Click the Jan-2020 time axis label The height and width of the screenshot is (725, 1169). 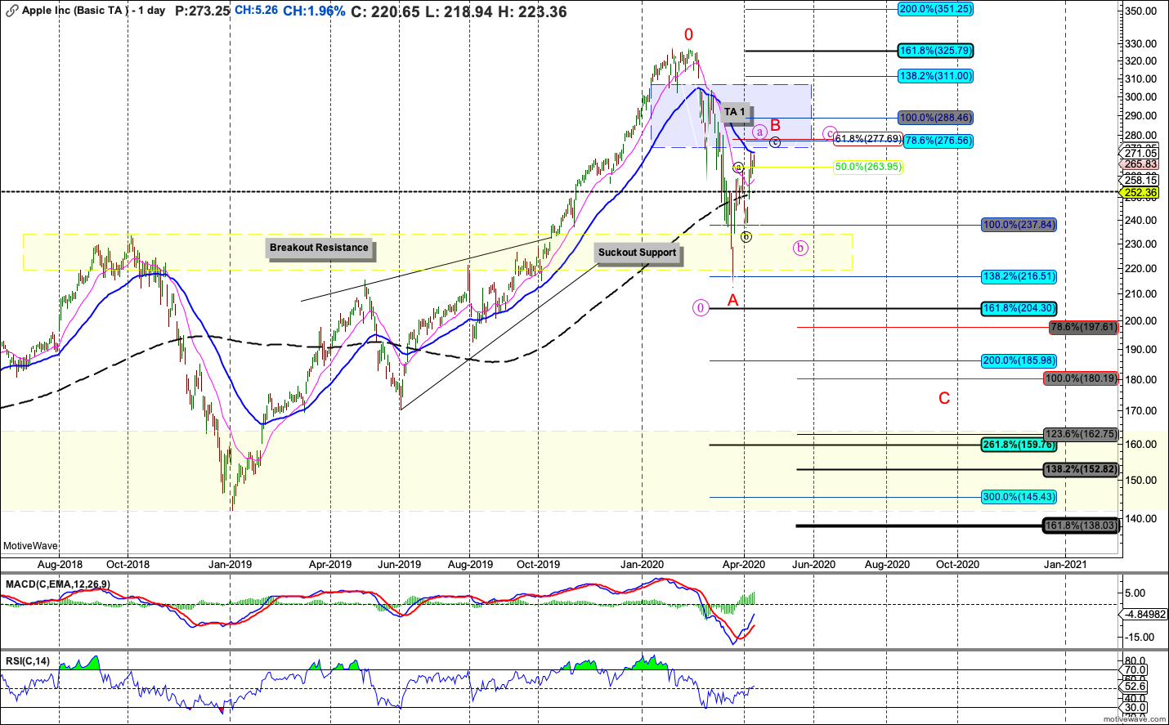click(x=642, y=564)
